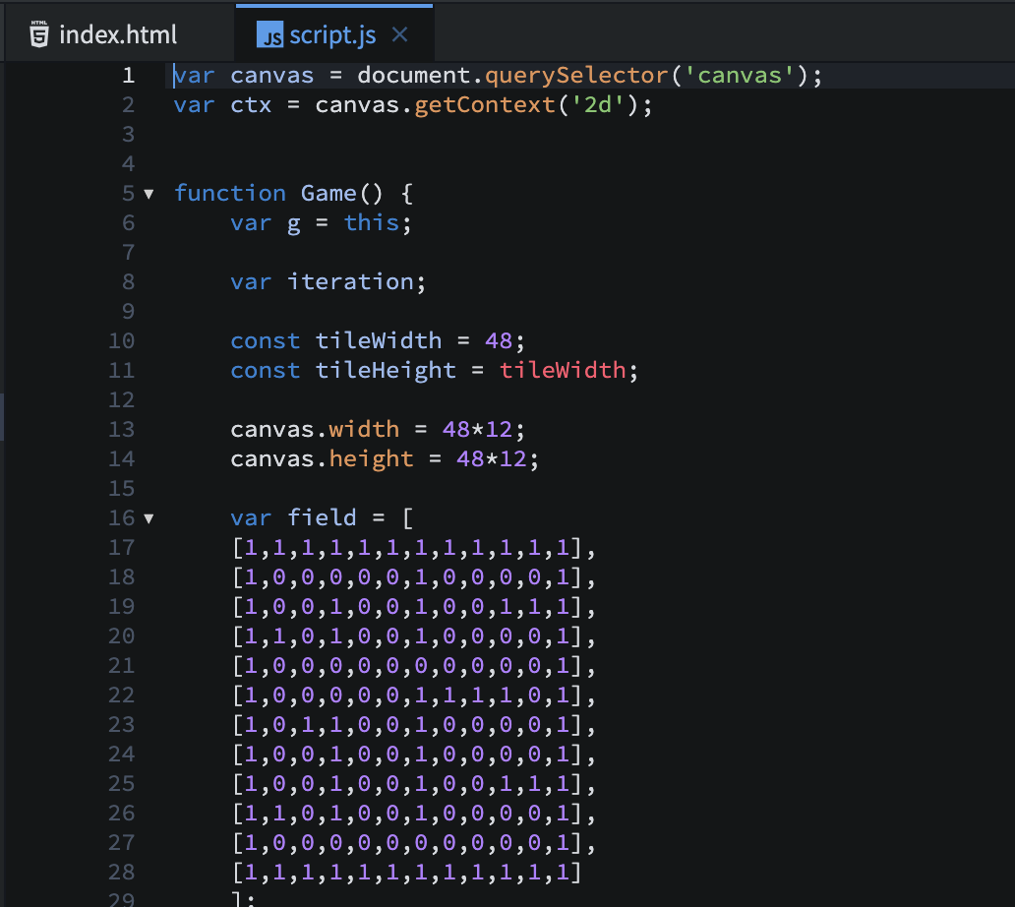Click the first row of the field array

click(408, 547)
